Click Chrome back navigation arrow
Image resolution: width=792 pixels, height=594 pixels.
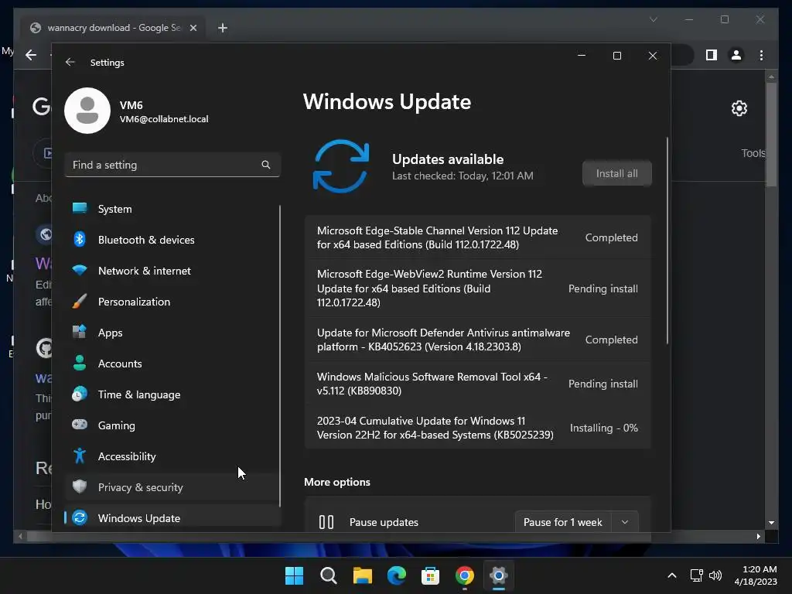point(31,55)
